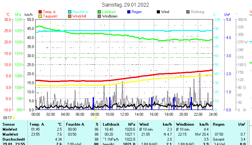Click the 12:00 time axis label
Screen dimensions: 252x145
[124, 114]
